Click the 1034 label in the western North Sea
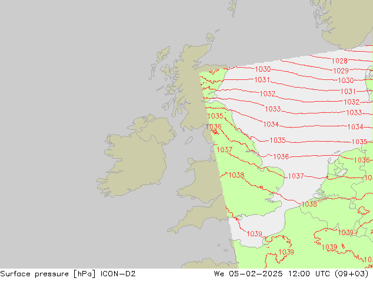This screenshot has width=373, height=288. click(271, 124)
